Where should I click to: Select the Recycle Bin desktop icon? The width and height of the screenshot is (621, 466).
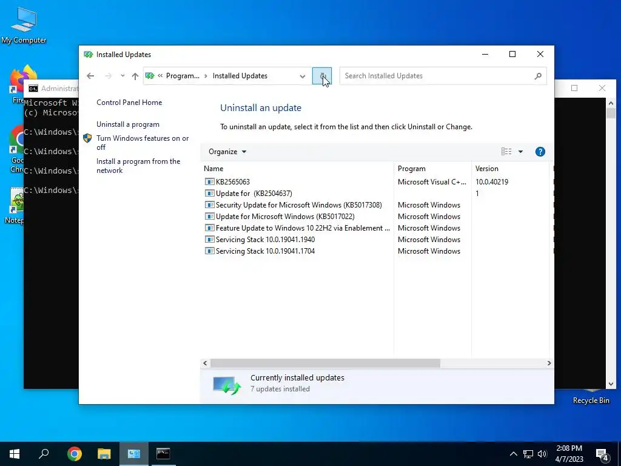591,397
